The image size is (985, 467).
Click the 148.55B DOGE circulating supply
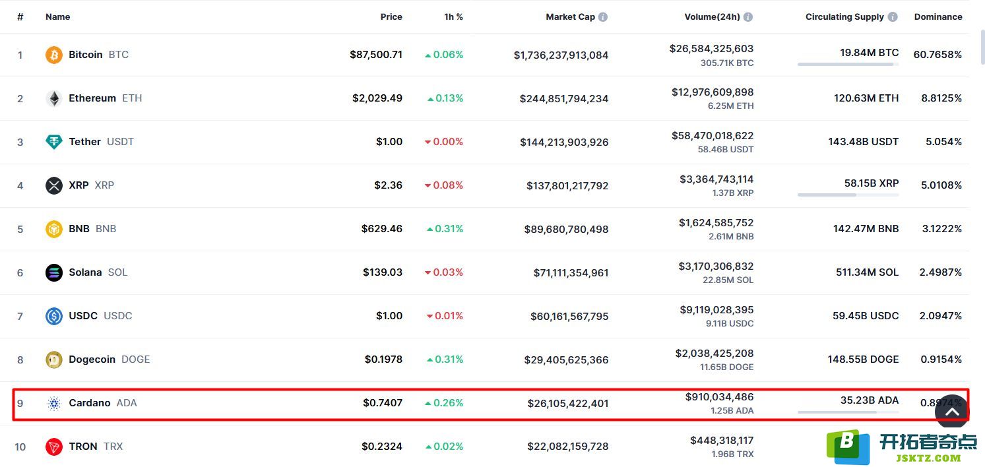point(864,359)
